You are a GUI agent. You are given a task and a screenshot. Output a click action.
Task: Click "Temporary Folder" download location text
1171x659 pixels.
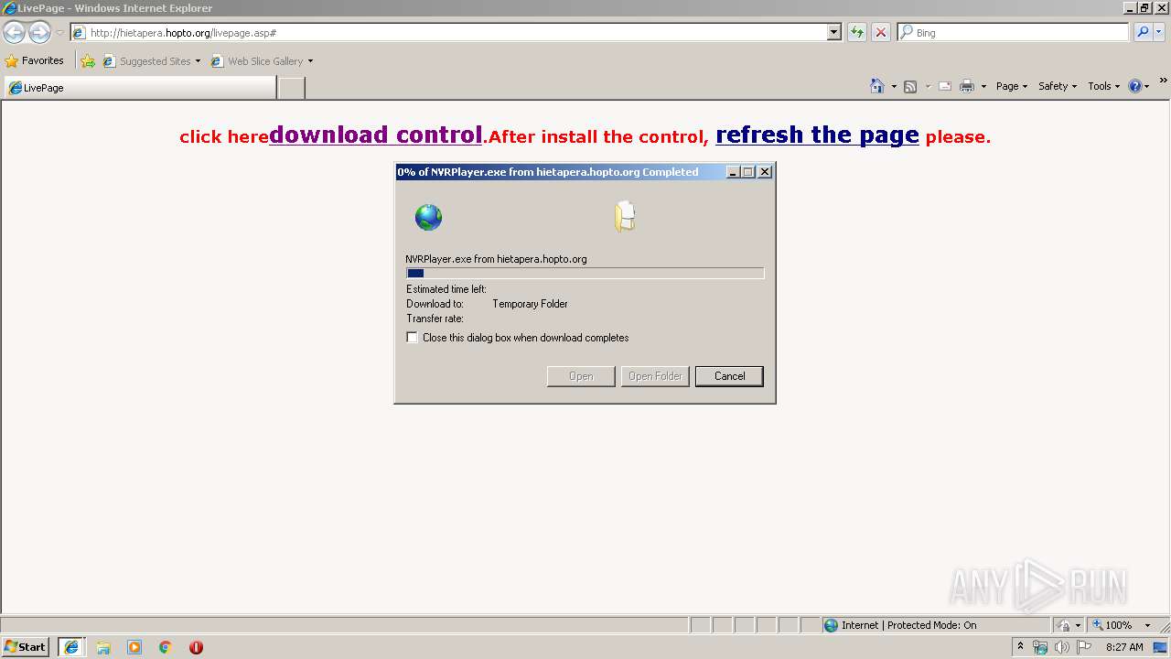(x=530, y=304)
